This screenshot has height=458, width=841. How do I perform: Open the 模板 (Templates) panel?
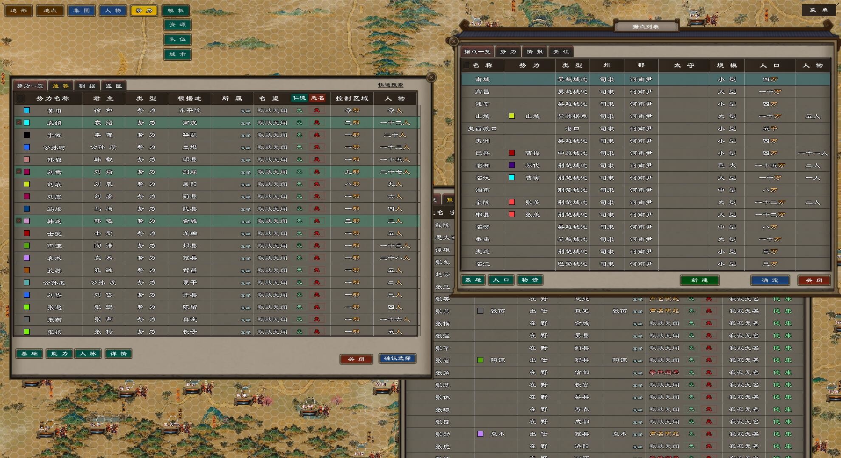coord(176,11)
